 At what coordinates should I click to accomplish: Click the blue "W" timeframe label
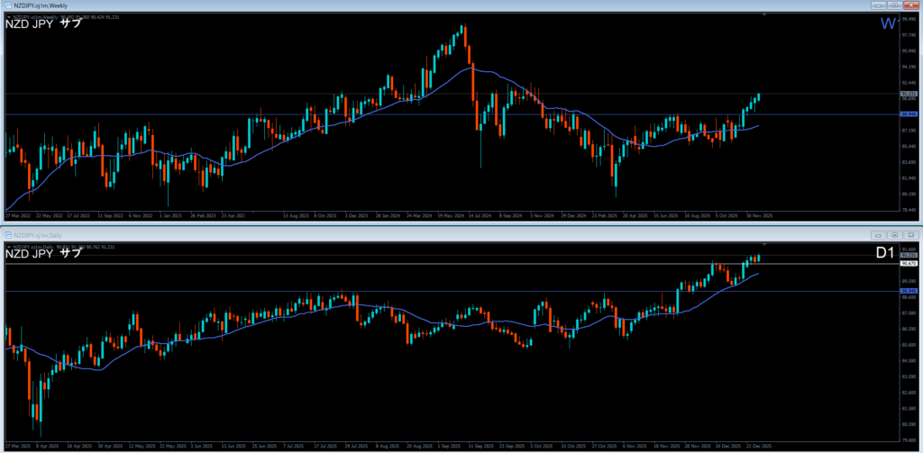[x=886, y=24]
